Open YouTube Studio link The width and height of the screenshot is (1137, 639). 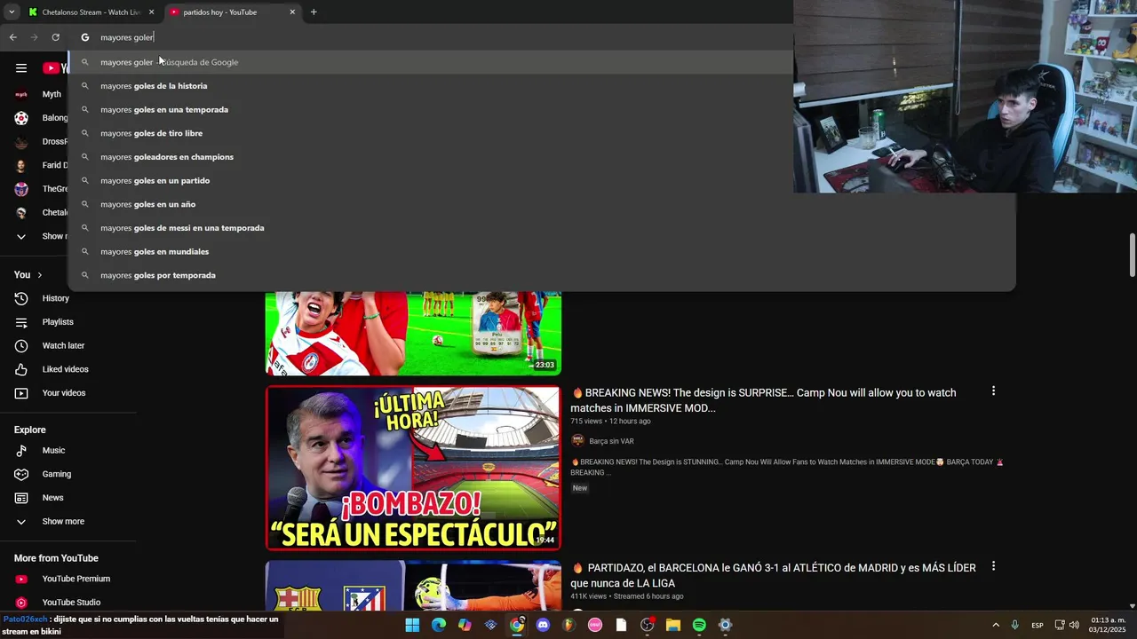[x=69, y=603]
